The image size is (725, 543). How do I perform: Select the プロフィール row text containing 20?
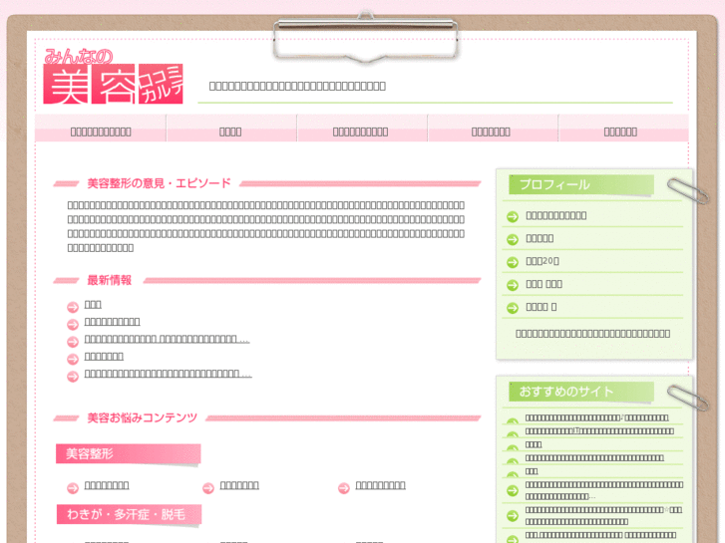[543, 261]
